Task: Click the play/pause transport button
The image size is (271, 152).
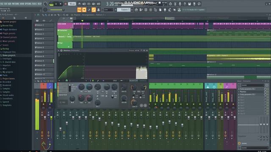Action: click(x=56, y=4)
